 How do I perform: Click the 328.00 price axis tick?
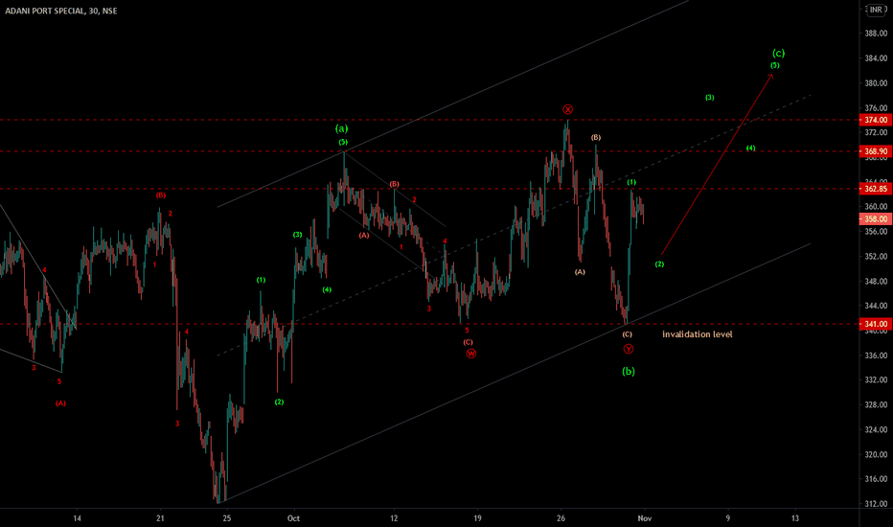tap(876, 405)
